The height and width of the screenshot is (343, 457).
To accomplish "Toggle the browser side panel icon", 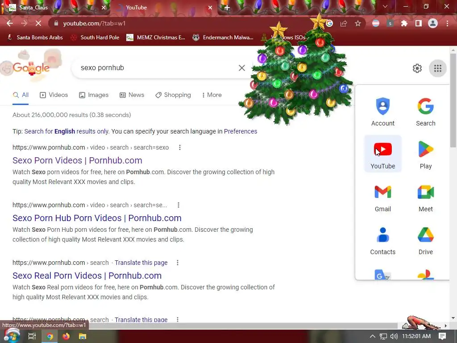I will click(419, 23).
